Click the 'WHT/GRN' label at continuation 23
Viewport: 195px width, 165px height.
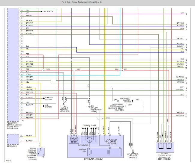pyautogui.click(x=180, y=115)
